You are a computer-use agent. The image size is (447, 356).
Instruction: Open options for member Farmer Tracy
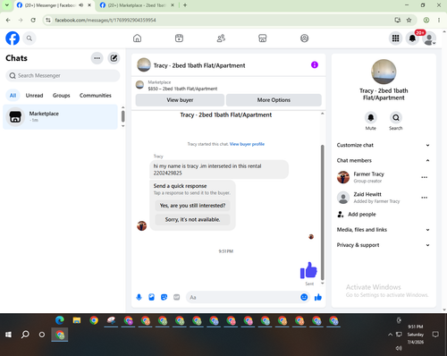pos(425,177)
